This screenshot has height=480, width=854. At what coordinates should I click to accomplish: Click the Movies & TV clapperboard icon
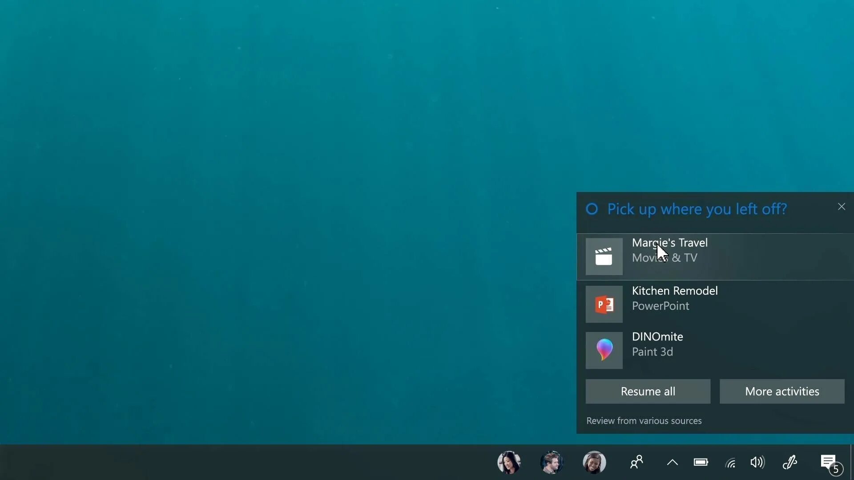pos(604,256)
